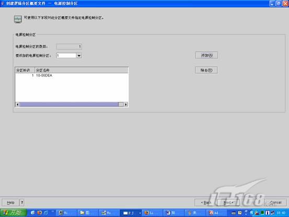
Task: Open the Windows 开始 Start menu
Action: [x=14, y=213]
